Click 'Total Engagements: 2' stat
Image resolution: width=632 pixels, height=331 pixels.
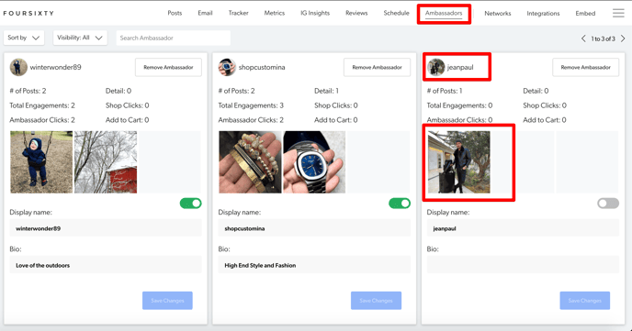tap(42, 105)
